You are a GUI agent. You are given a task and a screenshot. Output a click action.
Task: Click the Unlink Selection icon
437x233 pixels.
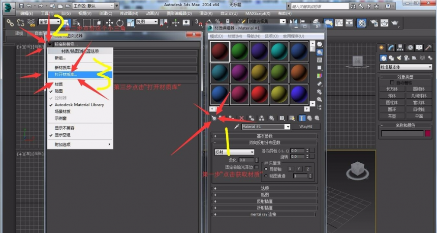[x=21, y=22]
